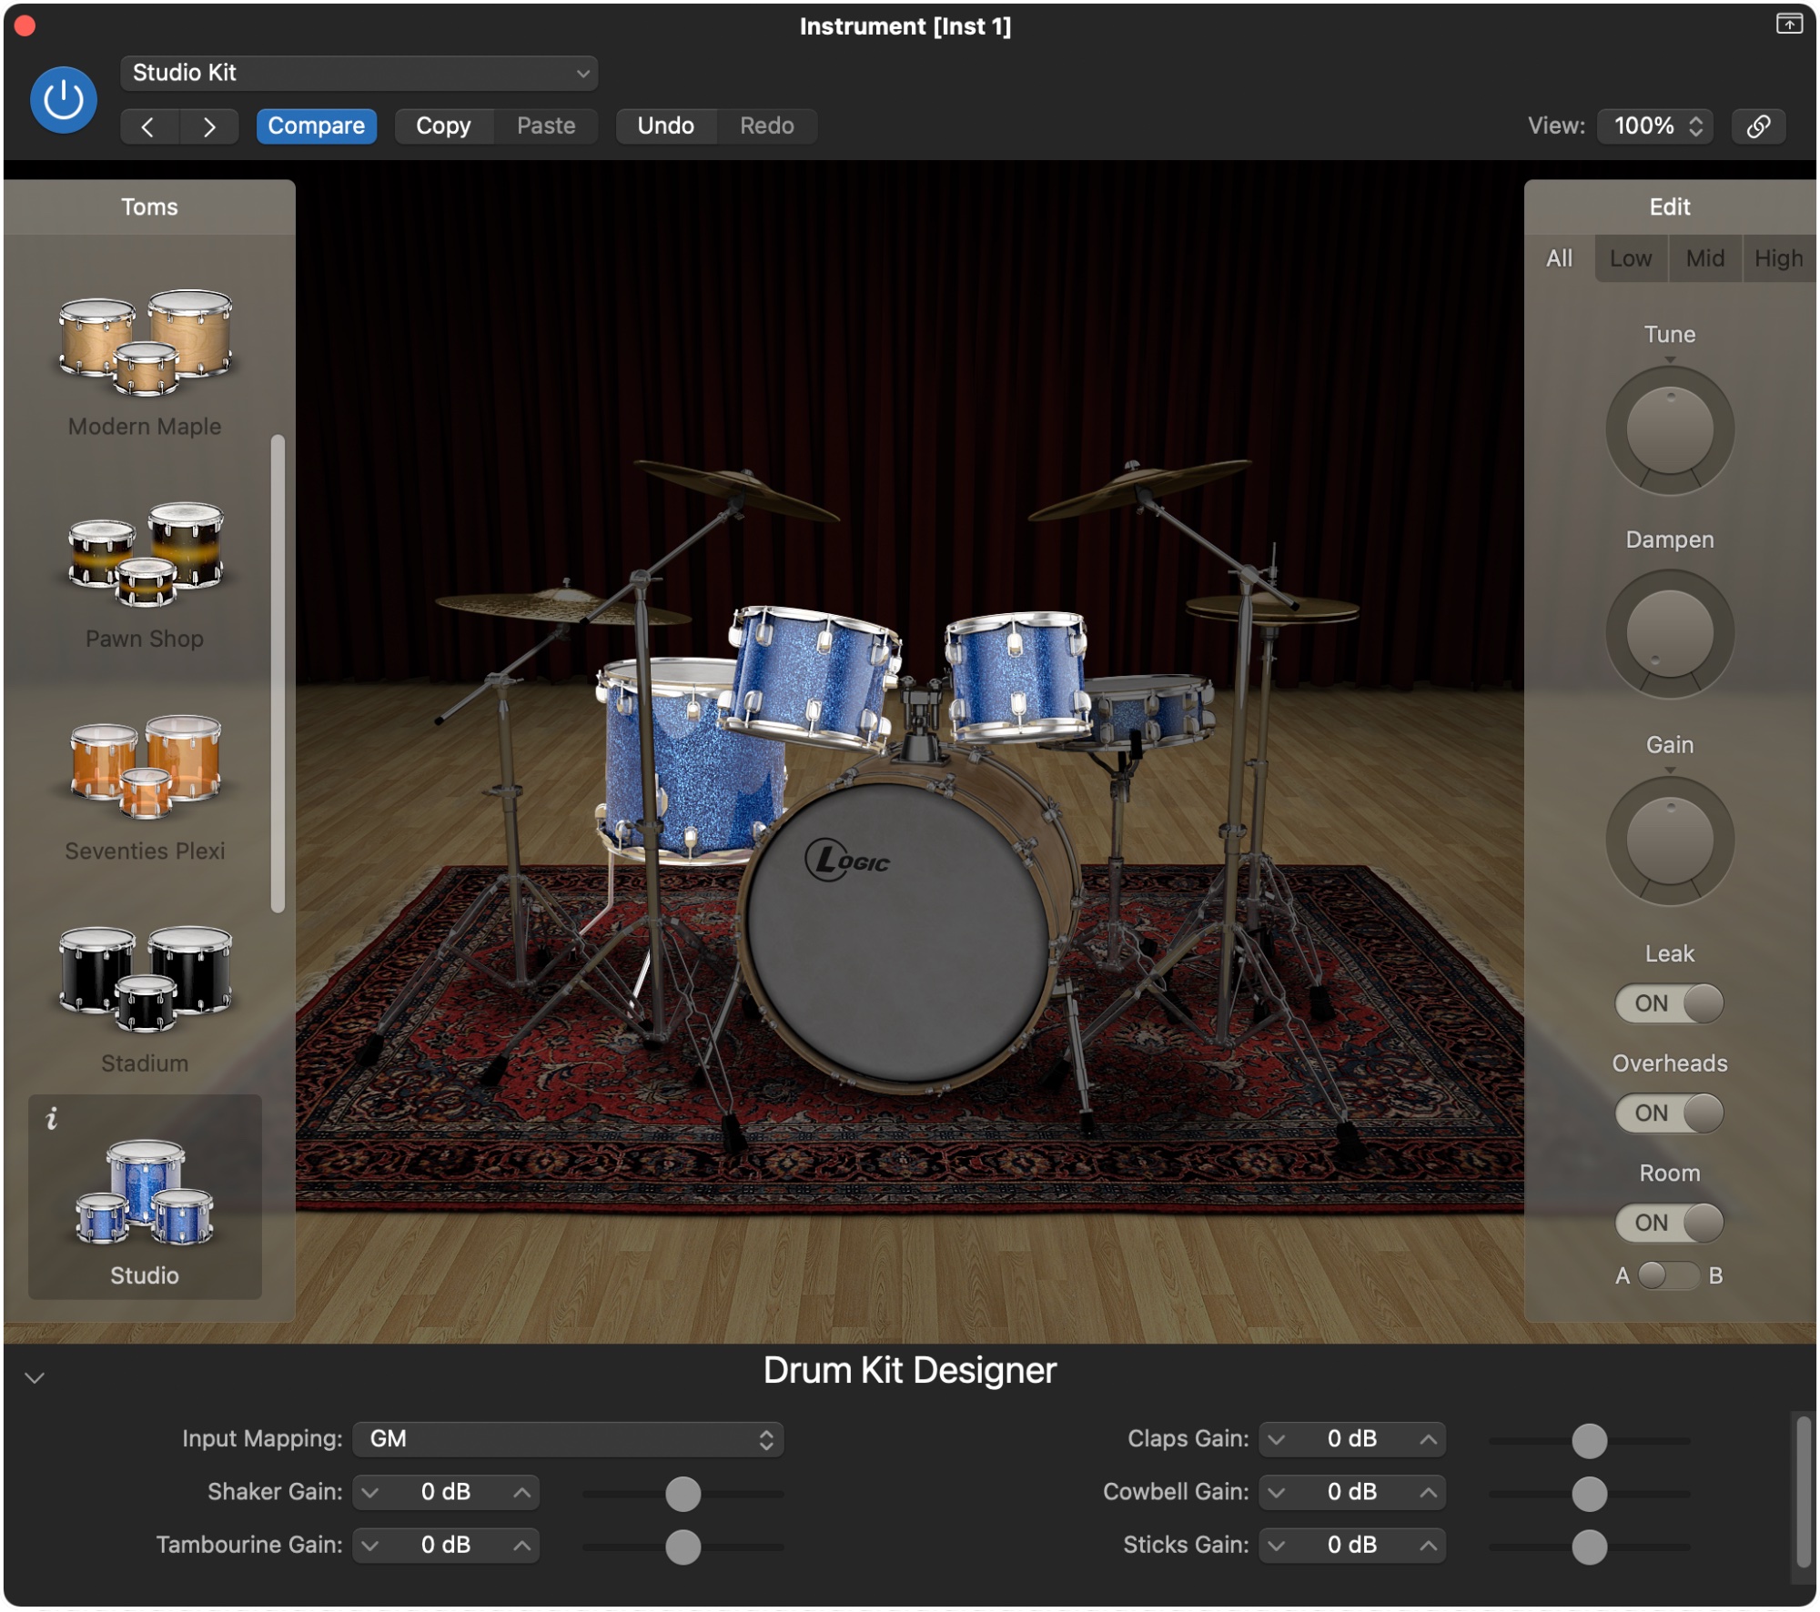Click the right crash cymbal
The height and width of the screenshot is (1612, 1820).
pyautogui.click(x=1139, y=489)
